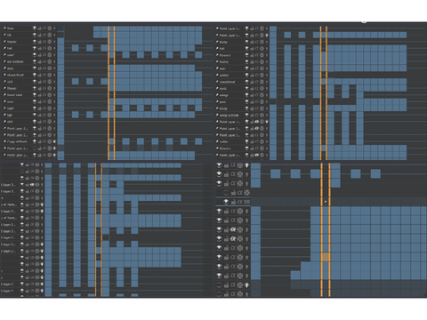Disable onion skin on "Copy of Paint" layer
427x320 pixels.
tap(54, 141)
